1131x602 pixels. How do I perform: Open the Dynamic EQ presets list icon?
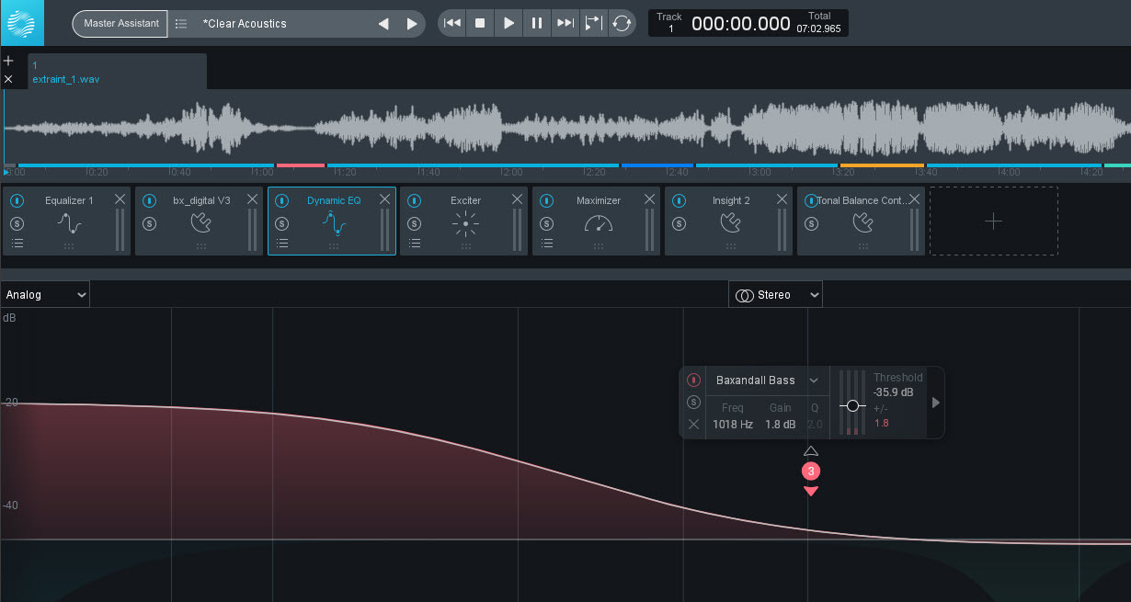pyautogui.click(x=282, y=244)
